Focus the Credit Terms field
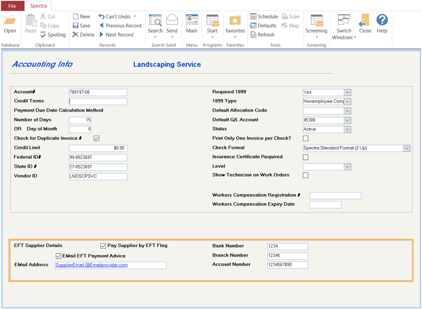The height and width of the screenshot is (309, 422). click(98, 102)
